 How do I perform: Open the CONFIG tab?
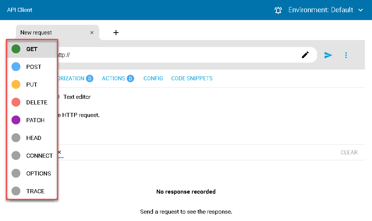(x=153, y=78)
